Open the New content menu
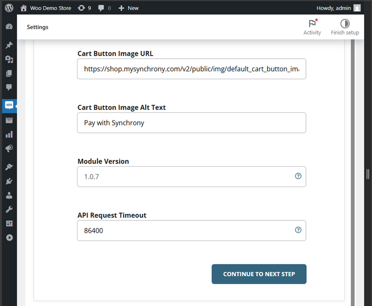This screenshot has width=372, height=306. point(128,8)
